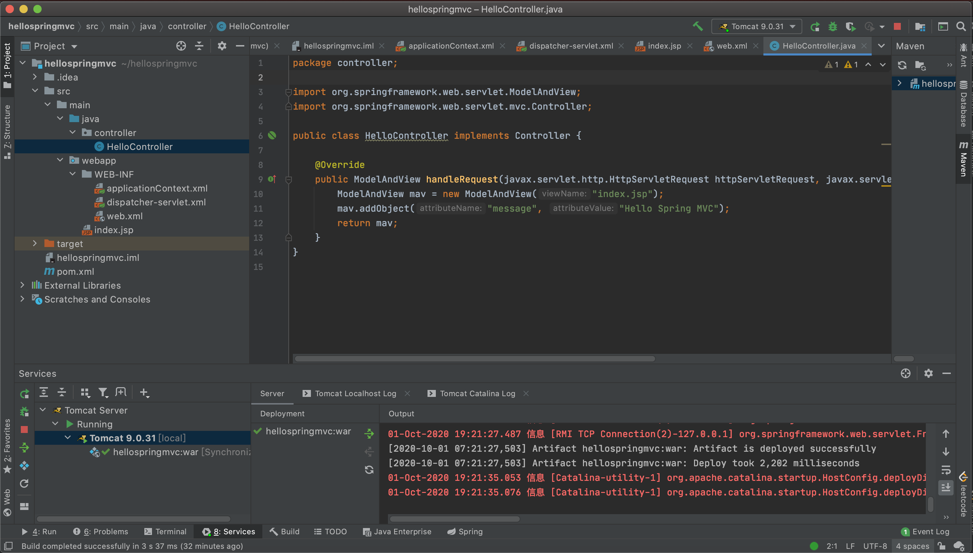The image size is (973, 553).
Task: Click the Deploy All arrow beside hellospringmvc:war
Action: point(369,433)
